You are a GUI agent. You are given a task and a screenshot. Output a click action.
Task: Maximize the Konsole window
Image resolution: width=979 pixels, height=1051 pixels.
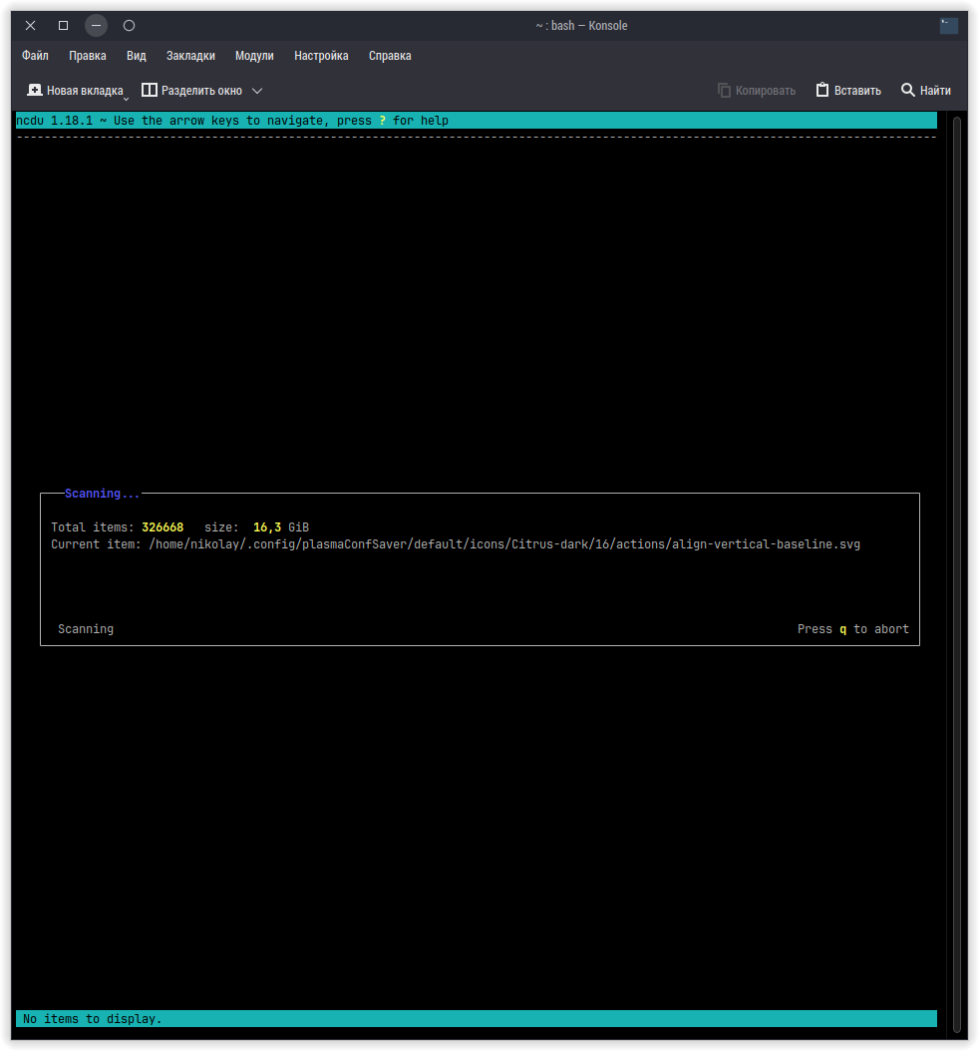point(63,26)
